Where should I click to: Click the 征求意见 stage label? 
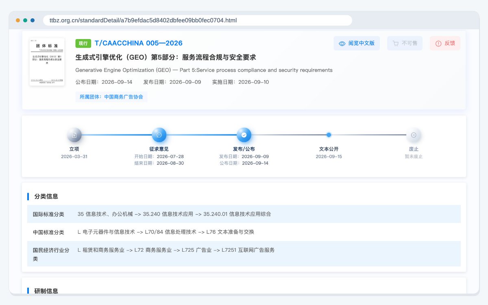(159, 149)
